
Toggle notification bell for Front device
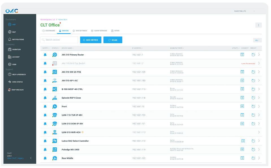click(45, 107)
